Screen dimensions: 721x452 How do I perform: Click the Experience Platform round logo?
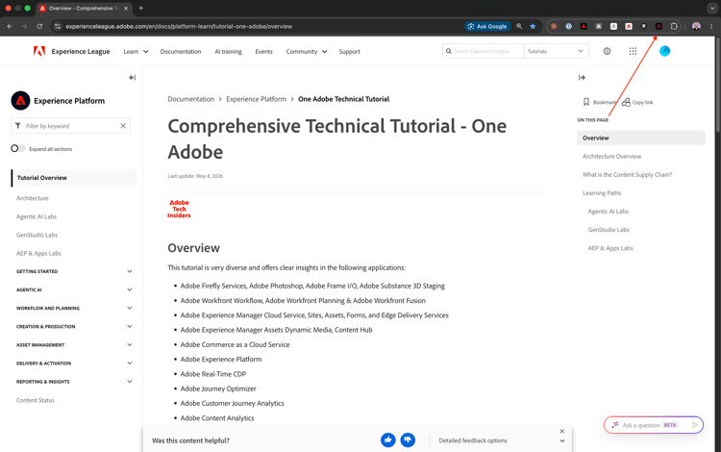point(20,101)
